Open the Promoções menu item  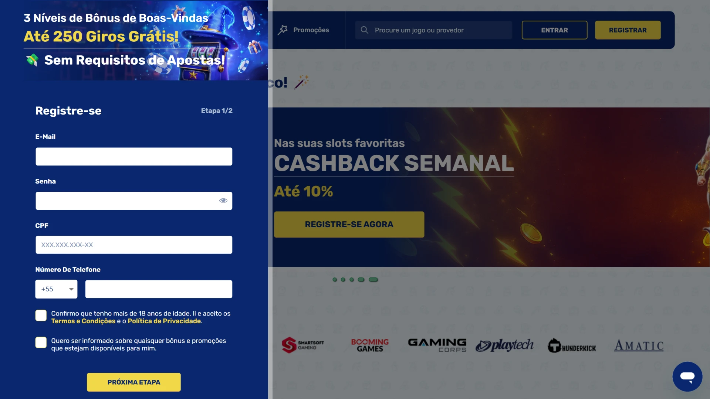pos(304,30)
